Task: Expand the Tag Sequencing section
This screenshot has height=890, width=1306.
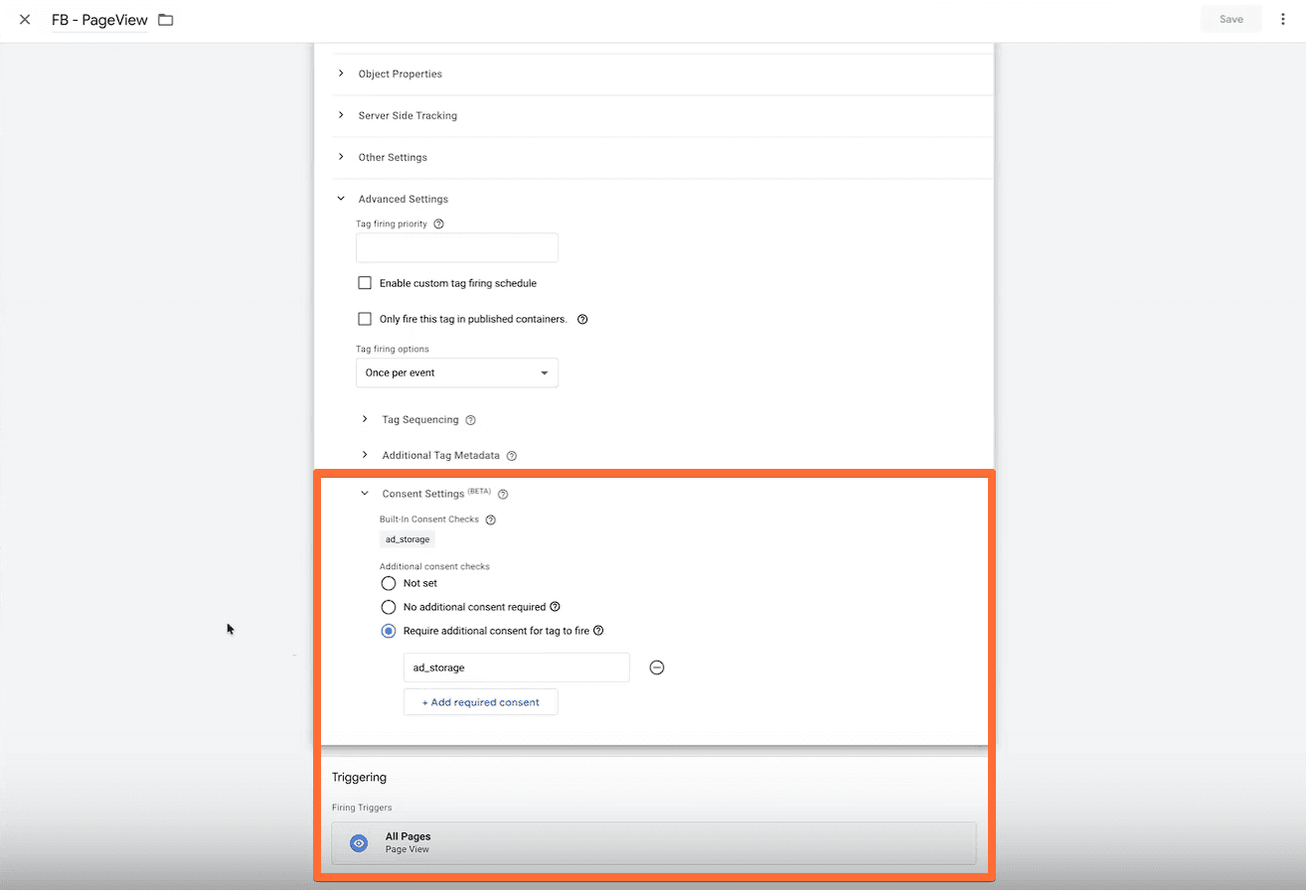Action: pyautogui.click(x=365, y=419)
